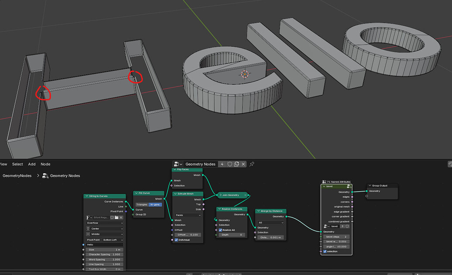Open the View menu
The image size is (452, 275).
3,164
